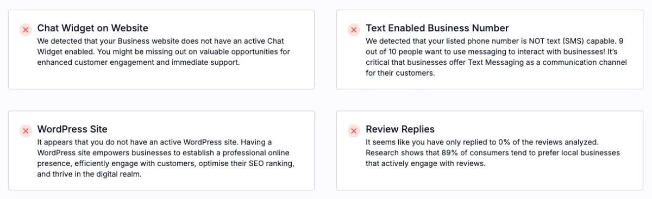Select the red cross icon for WordPress Site
The image size is (652, 199).
(25, 131)
